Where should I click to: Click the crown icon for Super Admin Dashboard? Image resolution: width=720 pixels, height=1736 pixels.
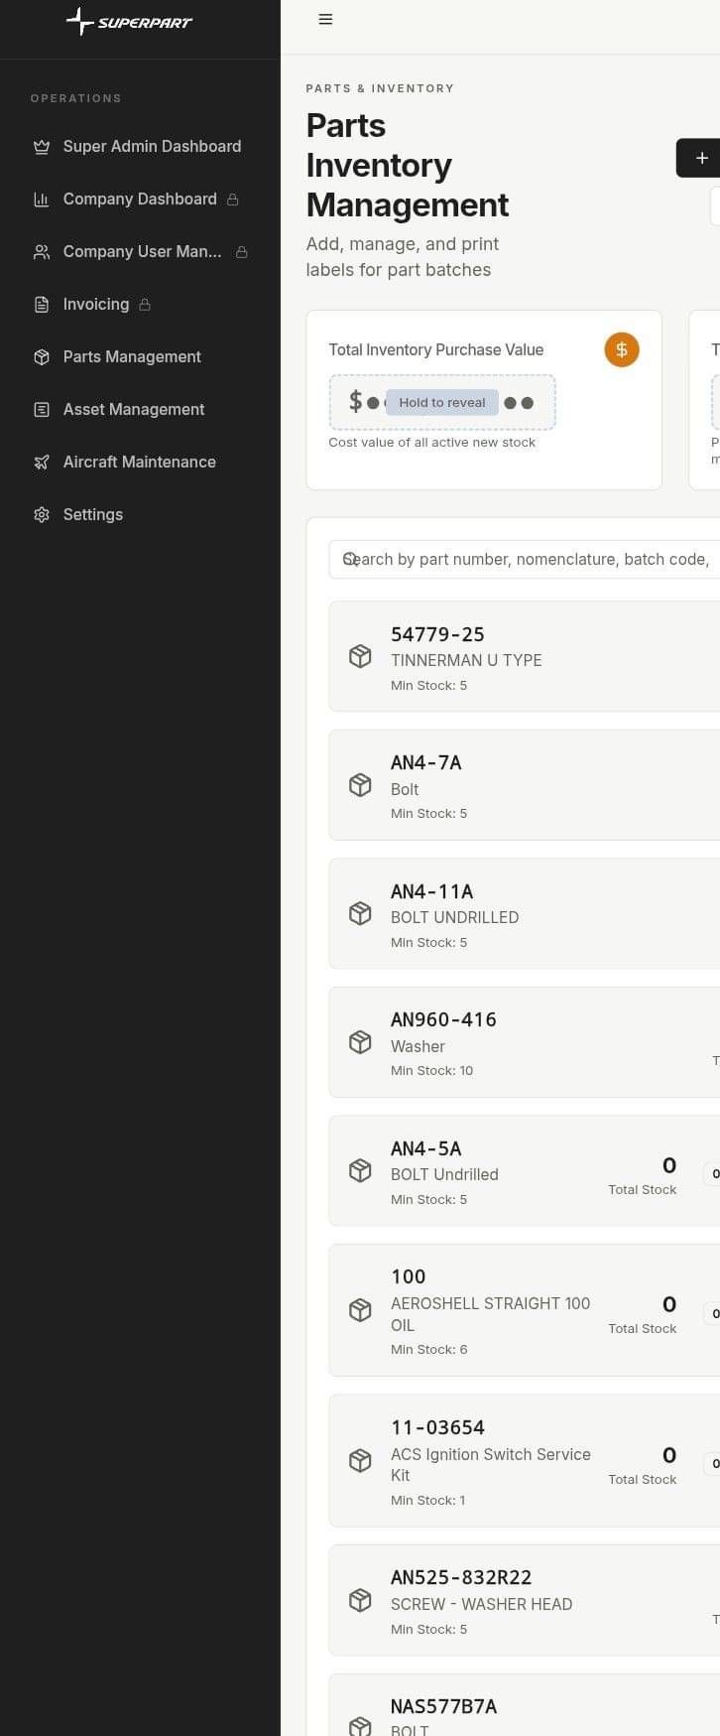click(x=42, y=147)
